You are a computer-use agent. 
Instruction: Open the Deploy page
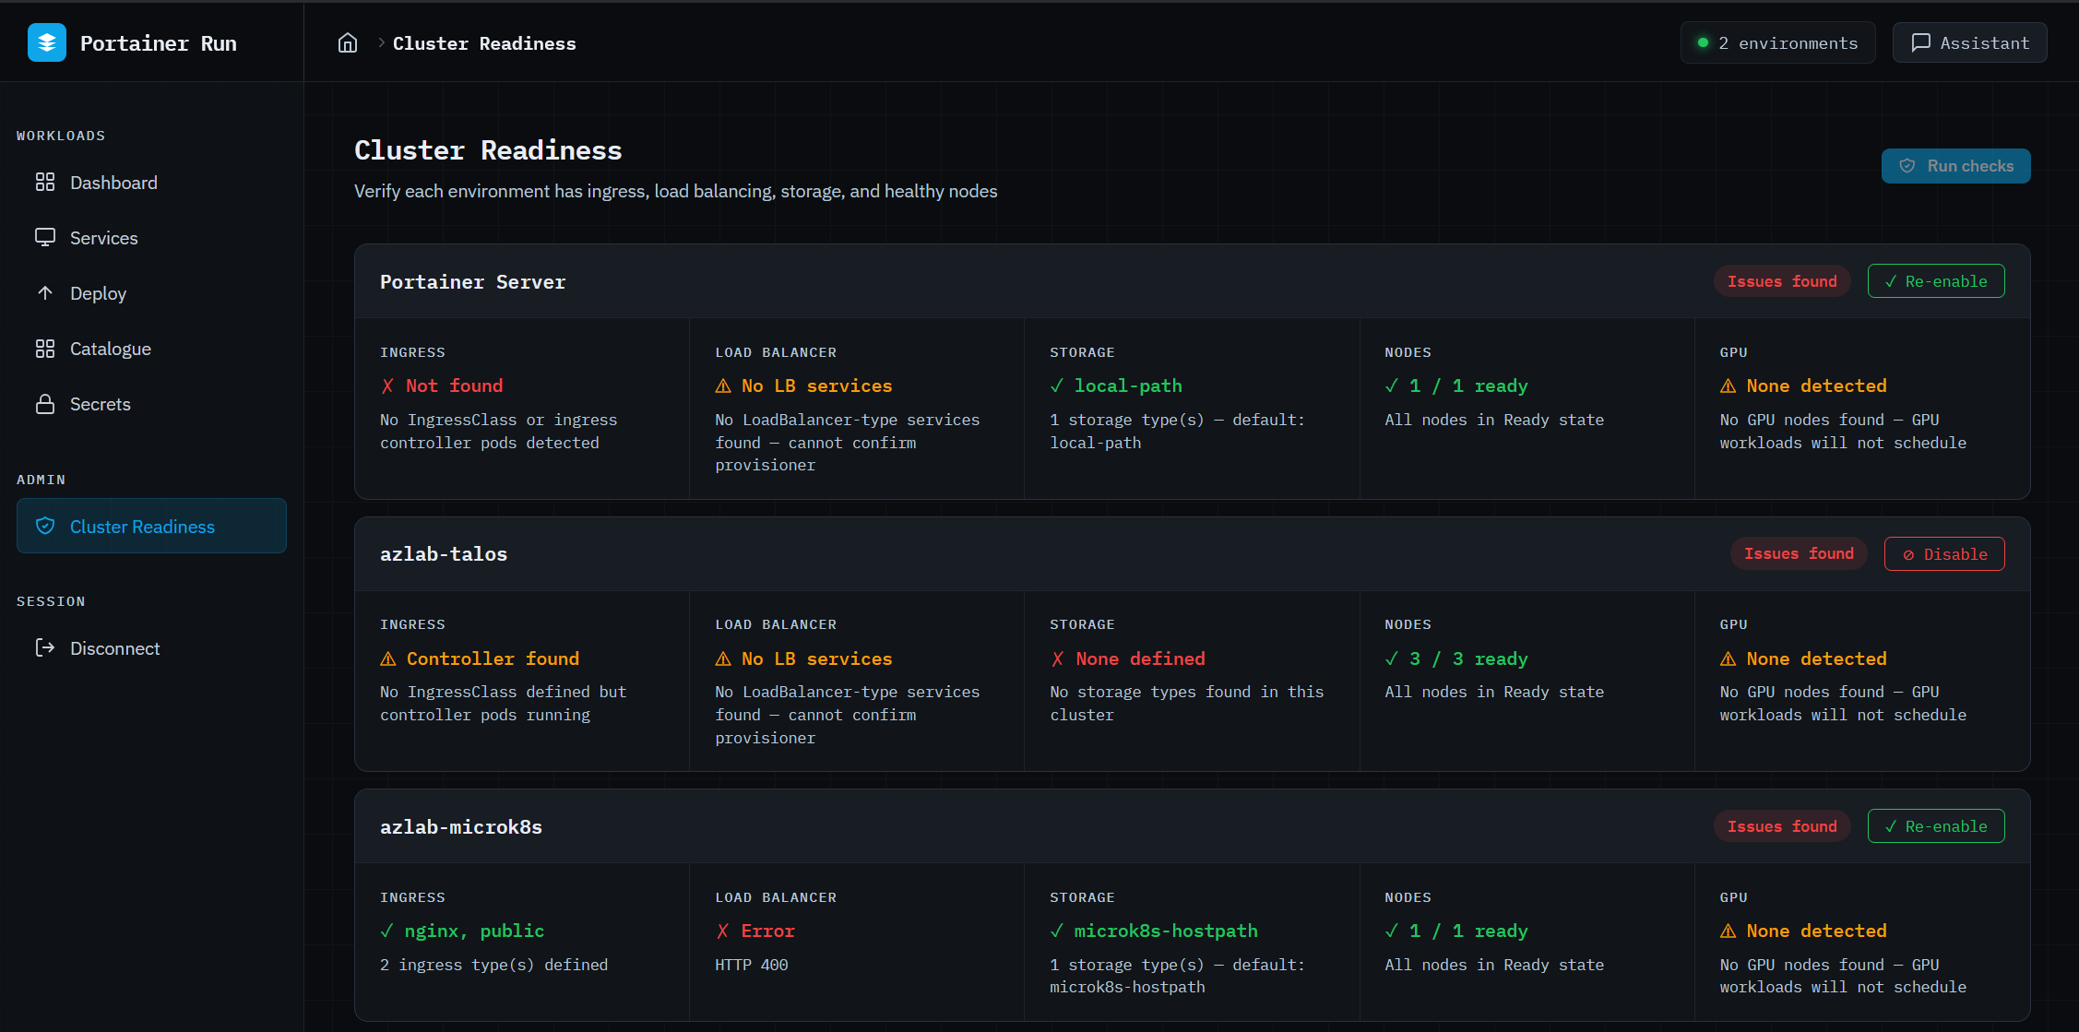(x=98, y=293)
